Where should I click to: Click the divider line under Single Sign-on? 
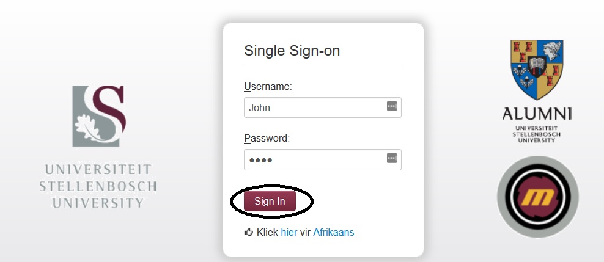(x=323, y=65)
